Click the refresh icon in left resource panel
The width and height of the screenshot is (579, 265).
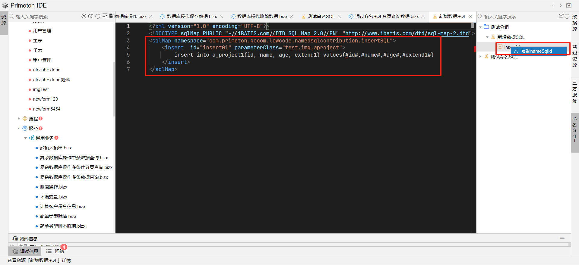tap(98, 16)
